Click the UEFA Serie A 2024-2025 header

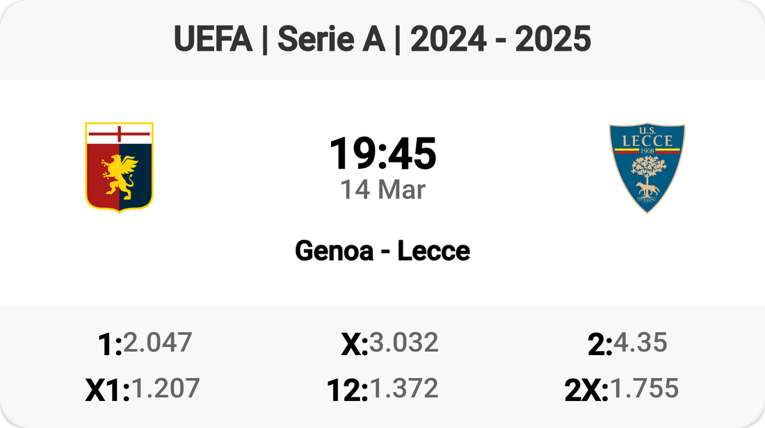tap(382, 40)
